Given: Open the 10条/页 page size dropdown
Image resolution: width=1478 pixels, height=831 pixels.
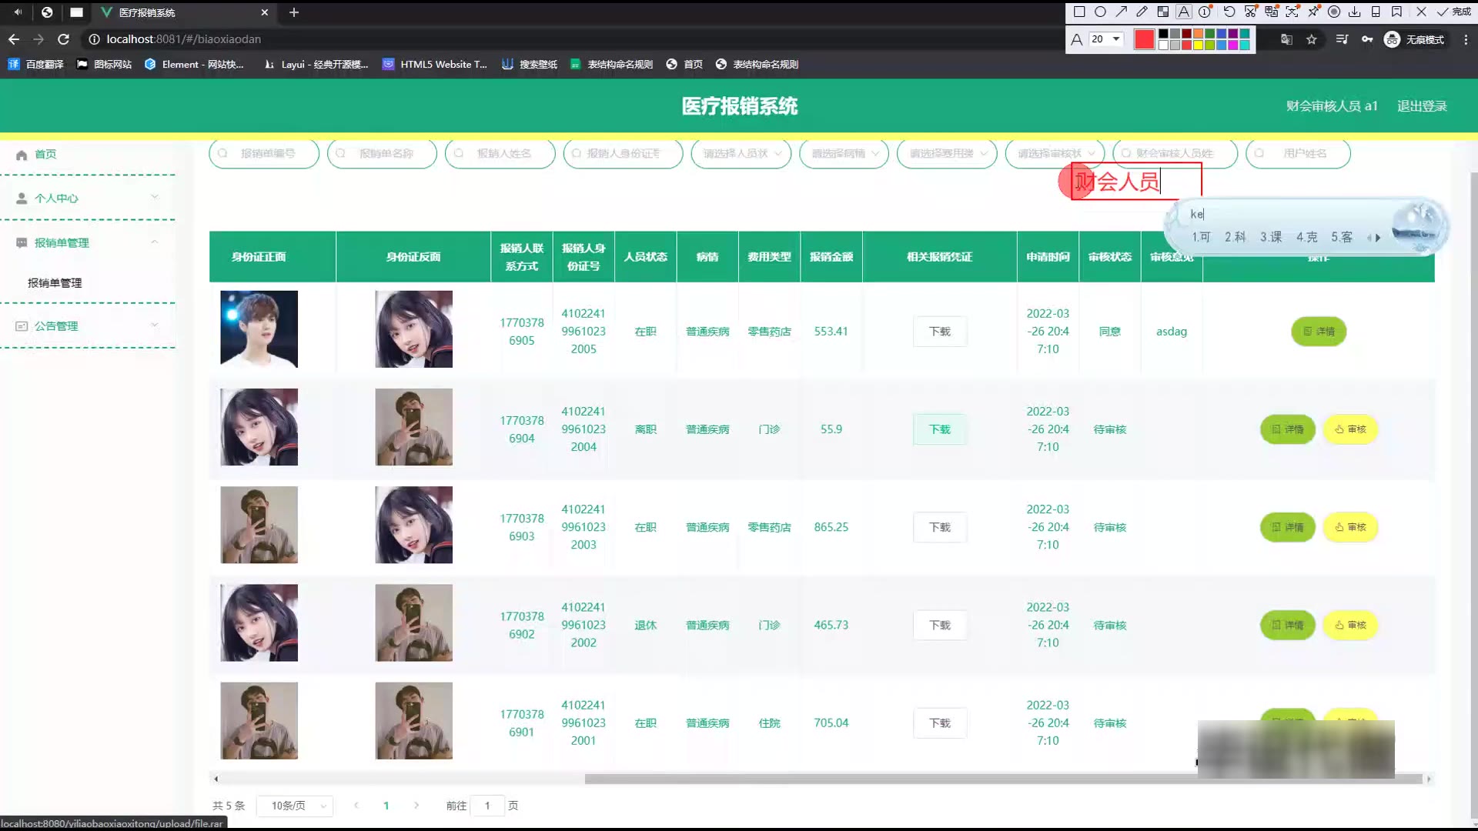Looking at the screenshot, I should 294,806.
